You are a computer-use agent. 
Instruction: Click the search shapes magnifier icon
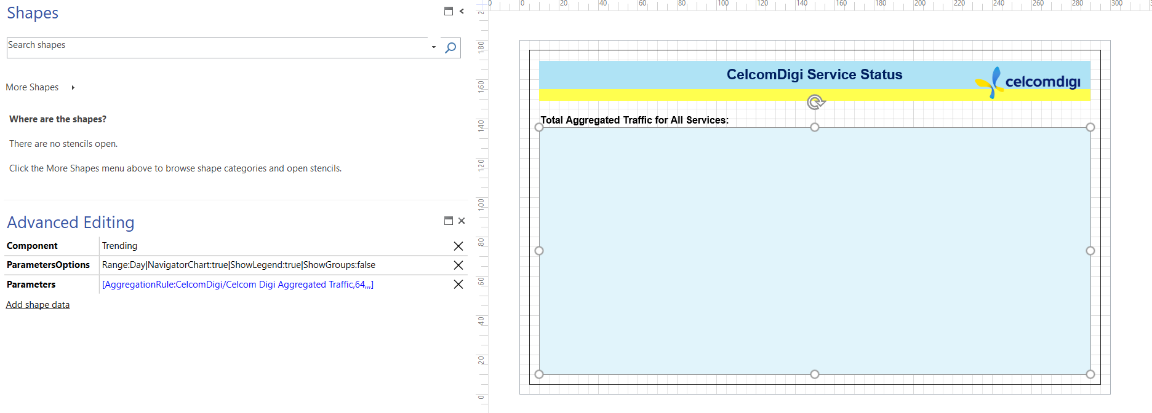[x=450, y=48]
